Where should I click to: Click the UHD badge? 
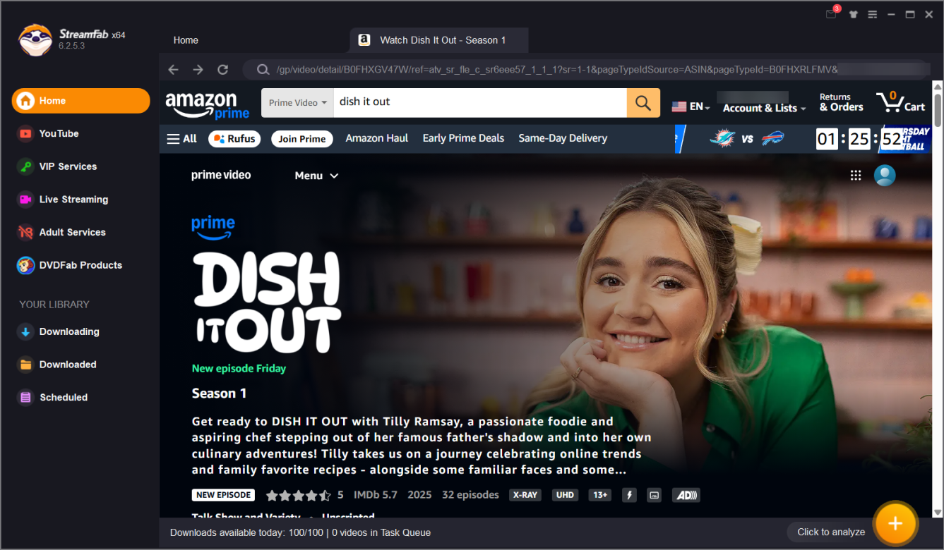(565, 495)
